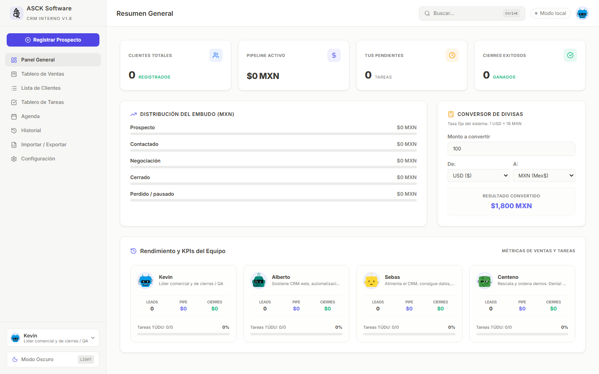Click the currency converter calculator icon
This screenshot has height=374, width=599.
click(x=450, y=114)
